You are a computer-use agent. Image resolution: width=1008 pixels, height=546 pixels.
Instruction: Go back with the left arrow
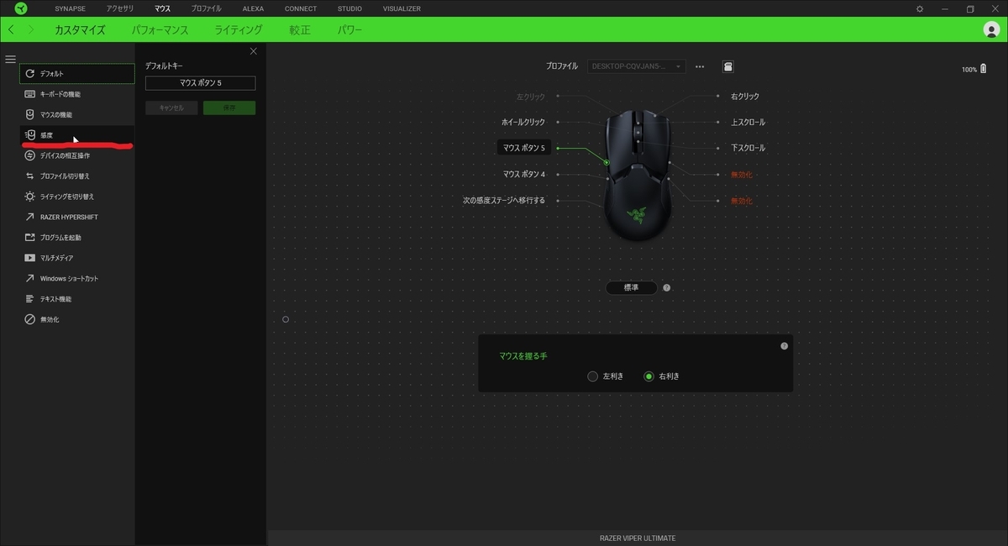pyautogui.click(x=11, y=29)
